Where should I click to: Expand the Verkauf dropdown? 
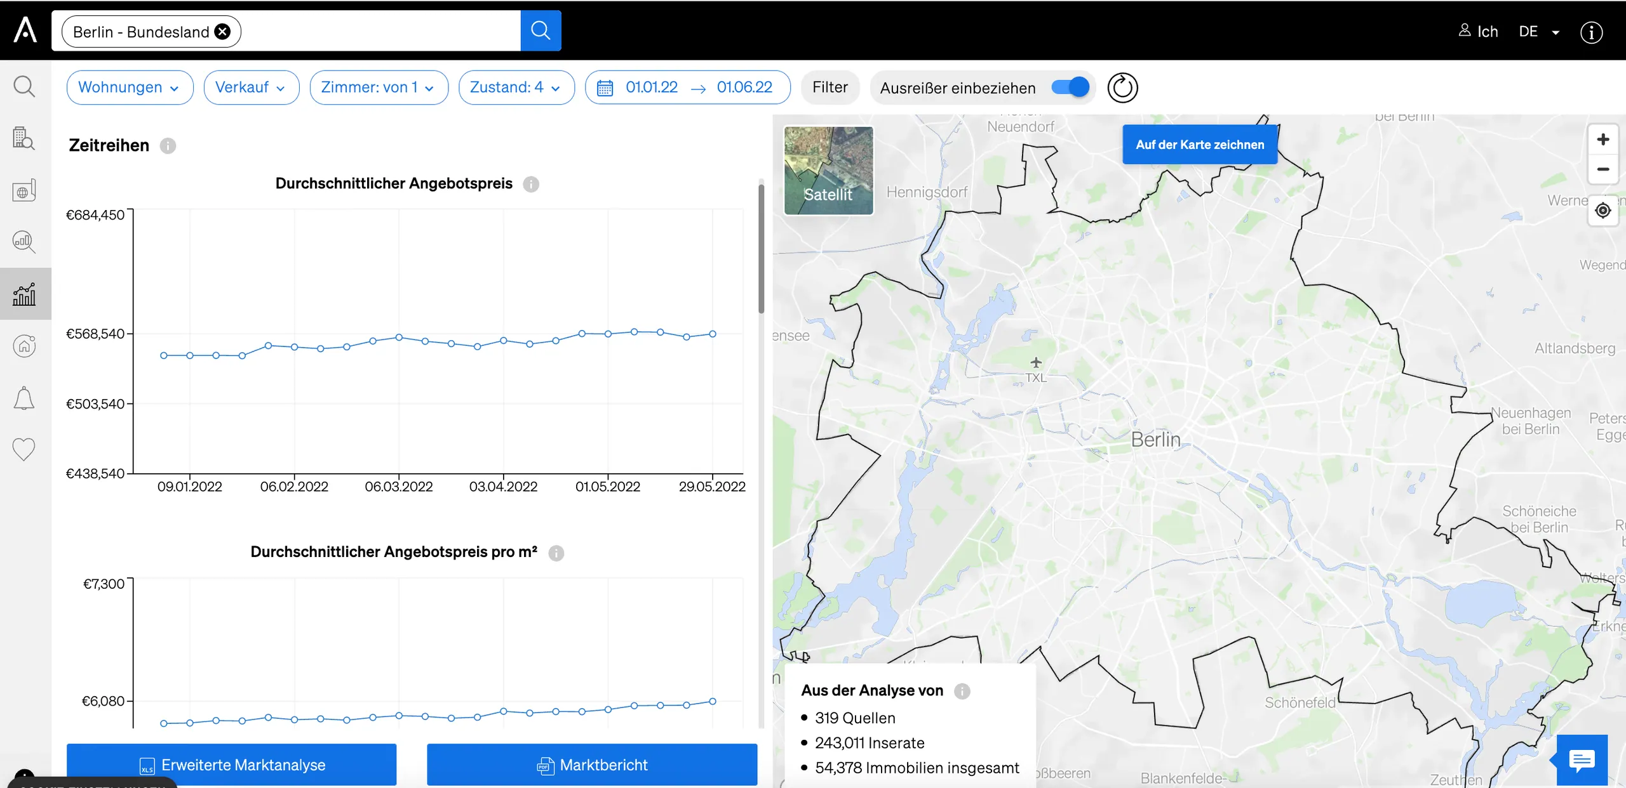tap(251, 88)
